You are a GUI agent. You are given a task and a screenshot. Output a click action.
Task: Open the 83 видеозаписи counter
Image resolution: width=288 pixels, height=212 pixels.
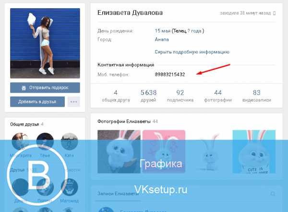[x=257, y=96]
